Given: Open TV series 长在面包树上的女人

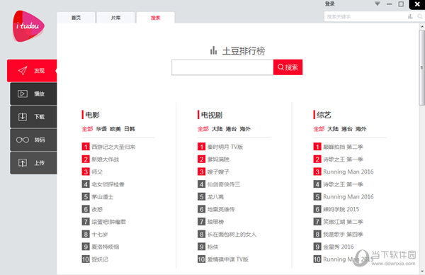Looking at the screenshot, I should 232,235.
